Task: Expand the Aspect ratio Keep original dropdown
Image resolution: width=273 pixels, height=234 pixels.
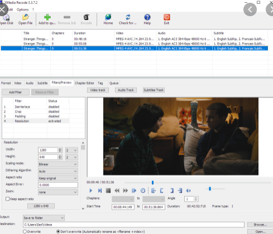Action: [58, 178]
